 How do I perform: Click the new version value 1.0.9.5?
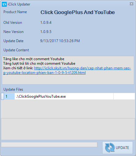46,32
